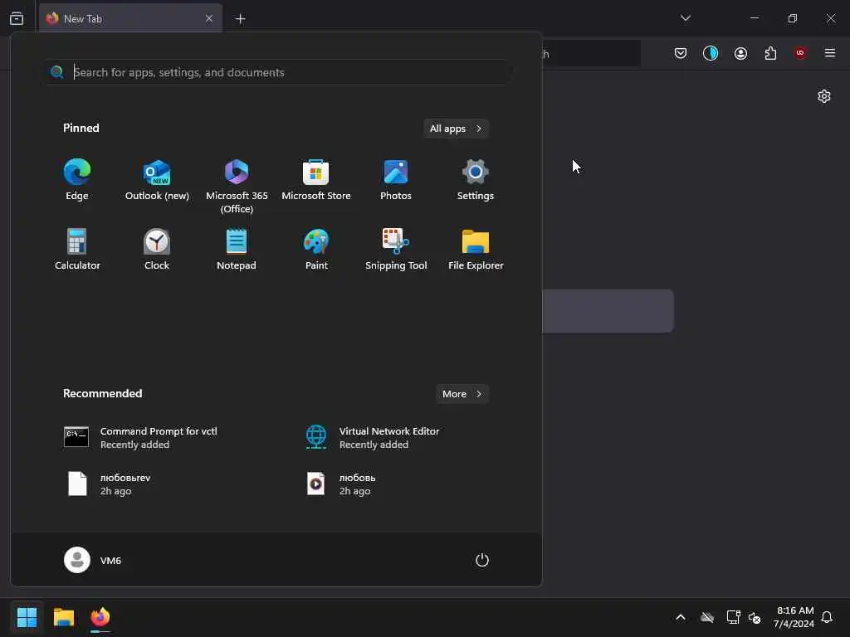Open Firefox View button

17,18
